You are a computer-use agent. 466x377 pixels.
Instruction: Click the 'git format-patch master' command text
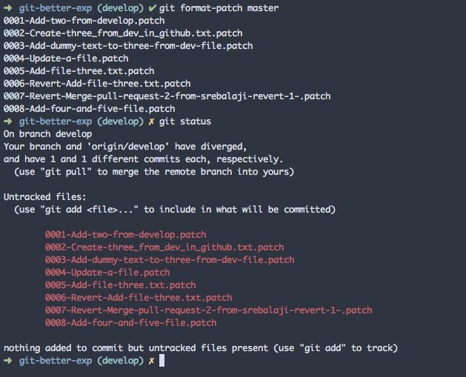[219, 8]
